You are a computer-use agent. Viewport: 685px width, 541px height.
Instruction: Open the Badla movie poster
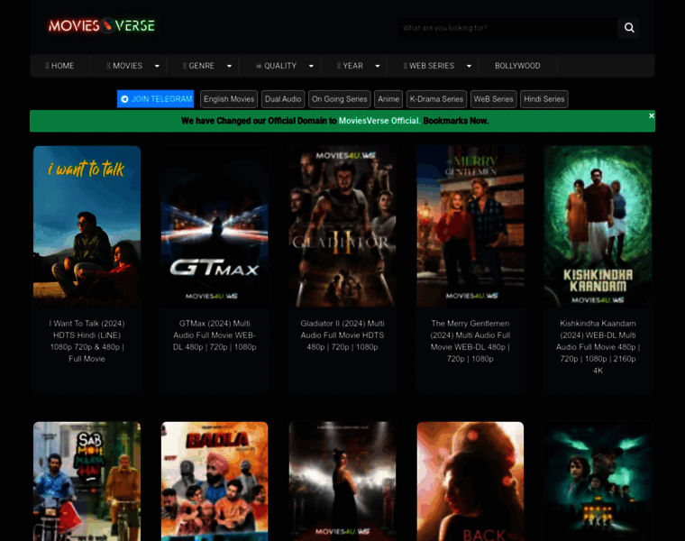(215, 481)
